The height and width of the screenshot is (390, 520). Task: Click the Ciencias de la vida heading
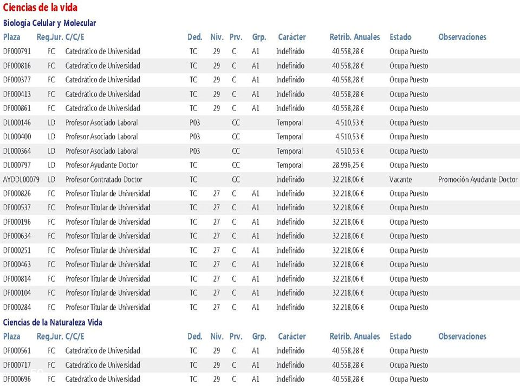(x=40, y=7)
